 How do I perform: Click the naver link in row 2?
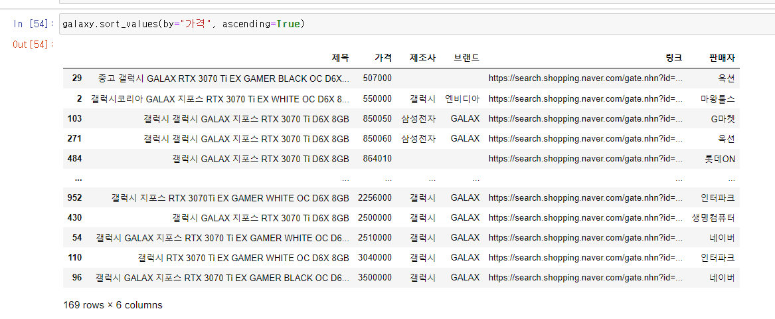coord(586,98)
